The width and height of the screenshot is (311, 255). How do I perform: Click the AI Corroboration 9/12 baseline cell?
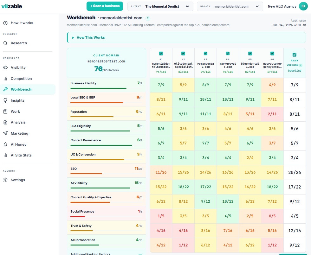point(295,245)
